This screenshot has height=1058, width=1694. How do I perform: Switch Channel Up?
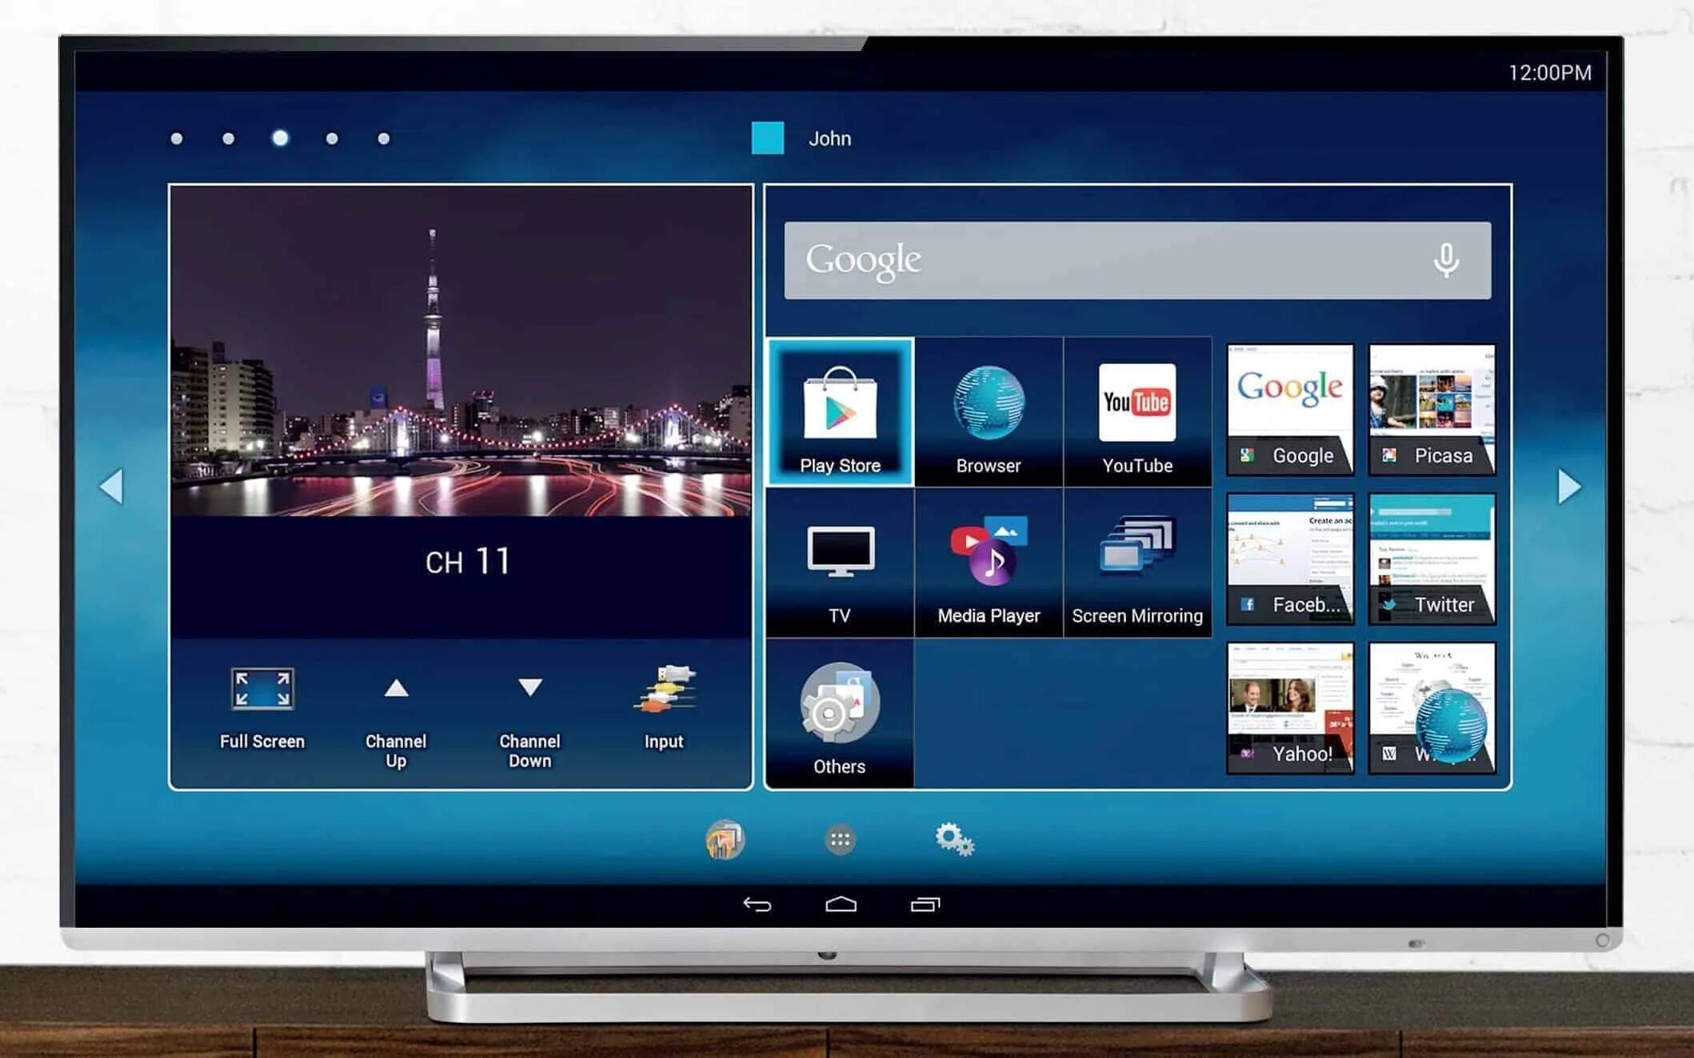pos(397,710)
